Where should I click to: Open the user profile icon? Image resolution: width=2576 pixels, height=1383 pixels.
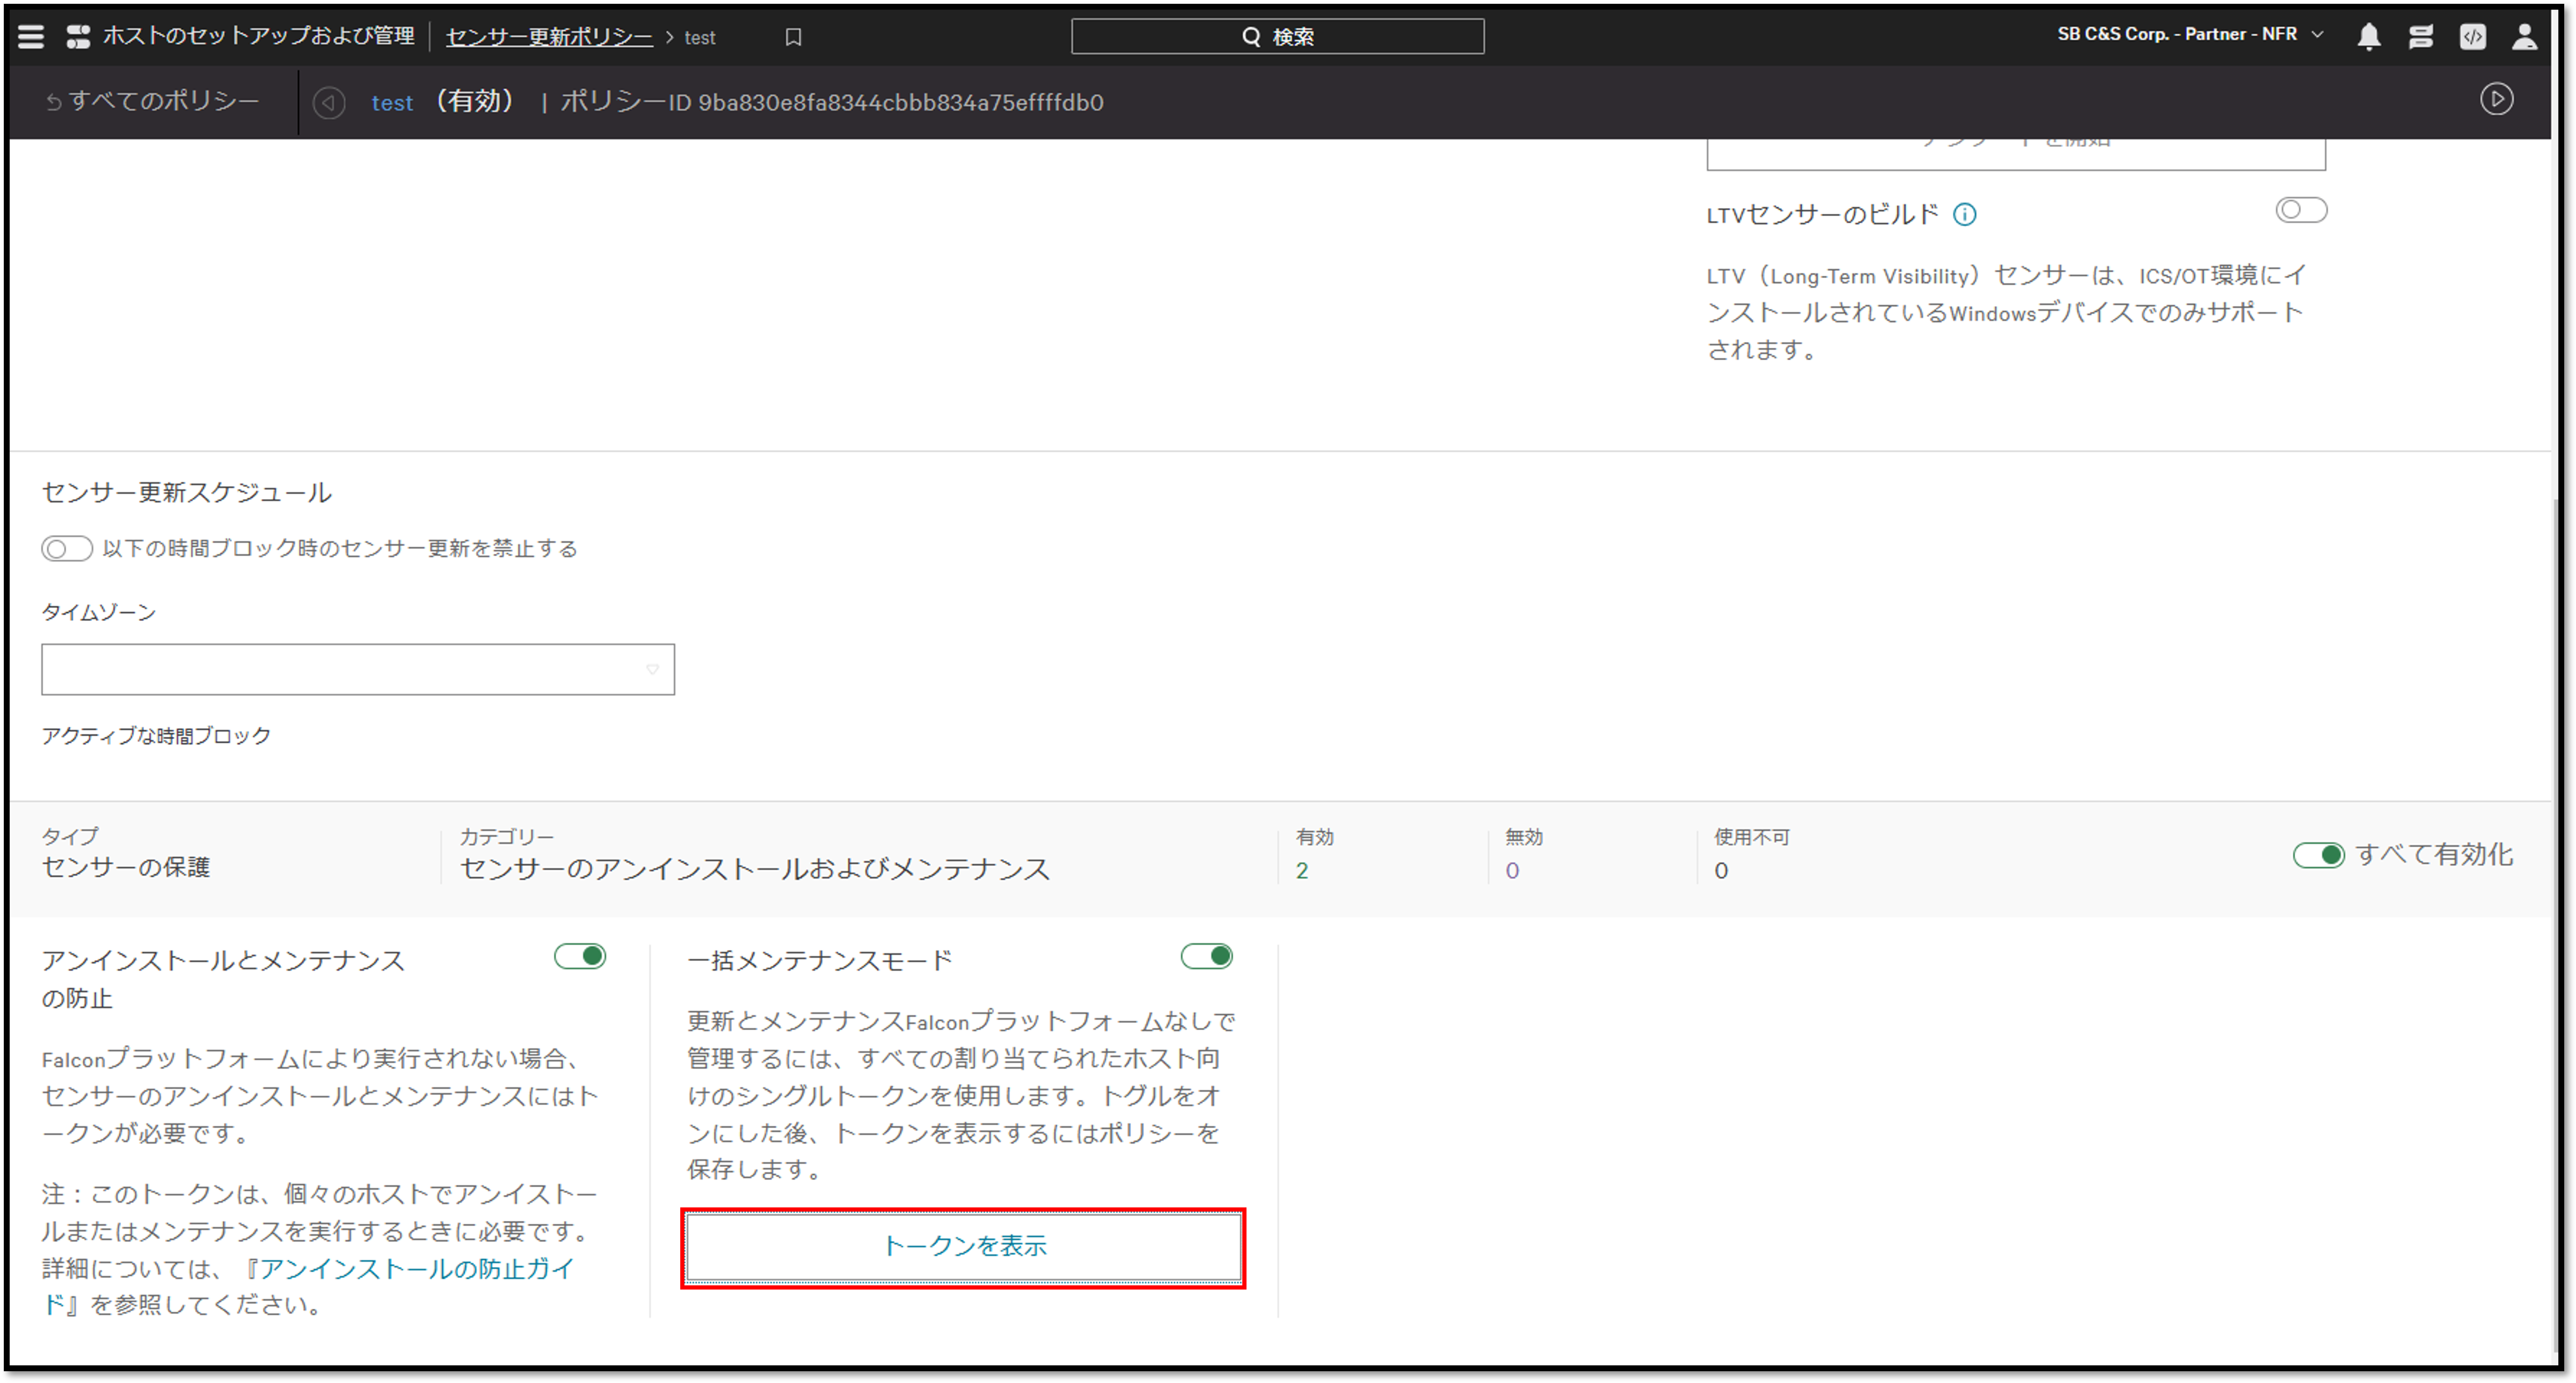(x=2524, y=37)
